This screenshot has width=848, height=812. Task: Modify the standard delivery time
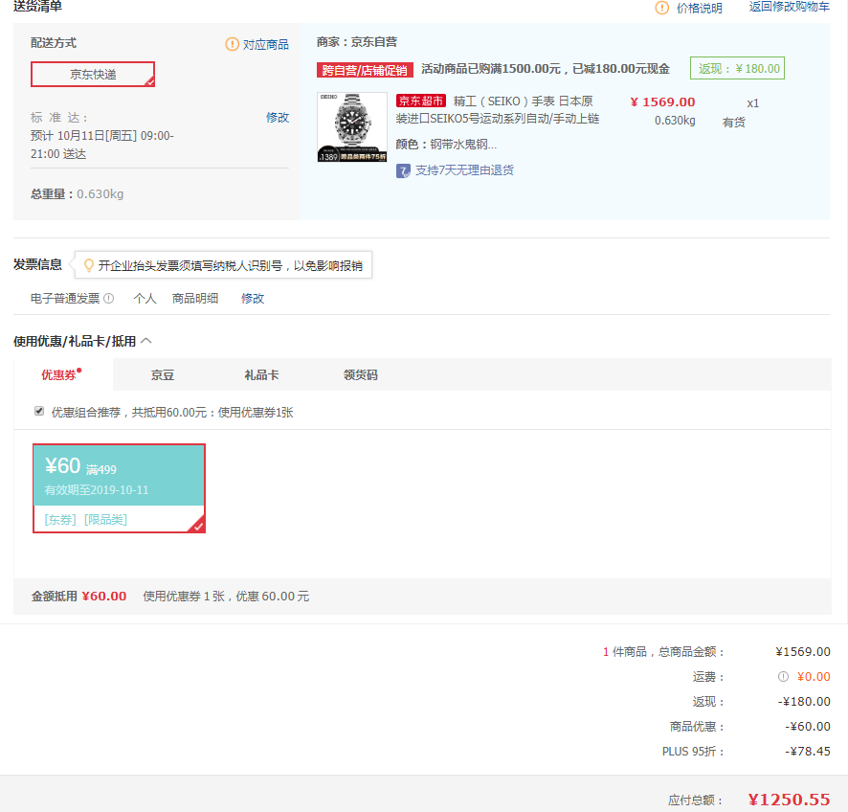point(278,118)
